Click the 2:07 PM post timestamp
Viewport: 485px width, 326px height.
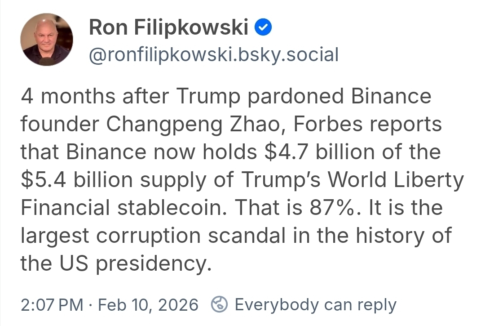pos(52,305)
